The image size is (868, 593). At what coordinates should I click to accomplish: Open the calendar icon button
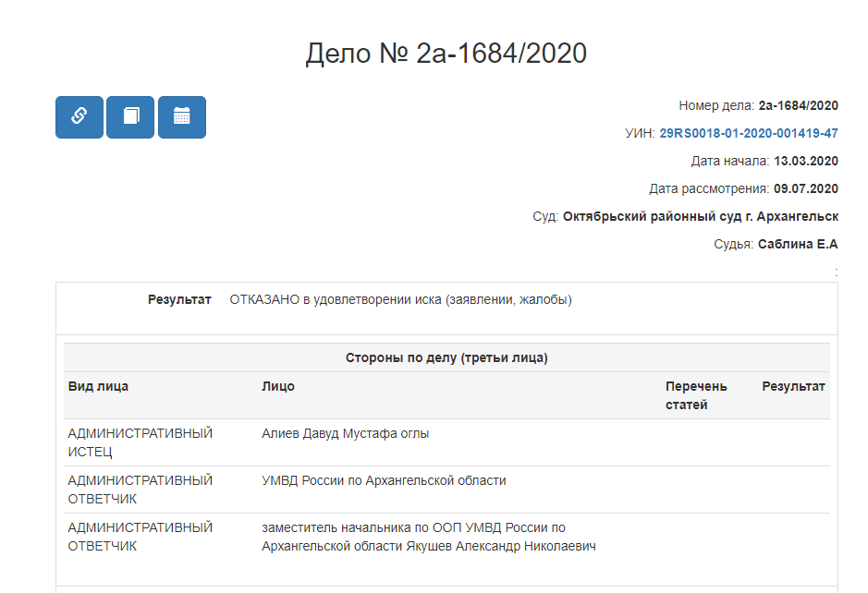coord(182,117)
